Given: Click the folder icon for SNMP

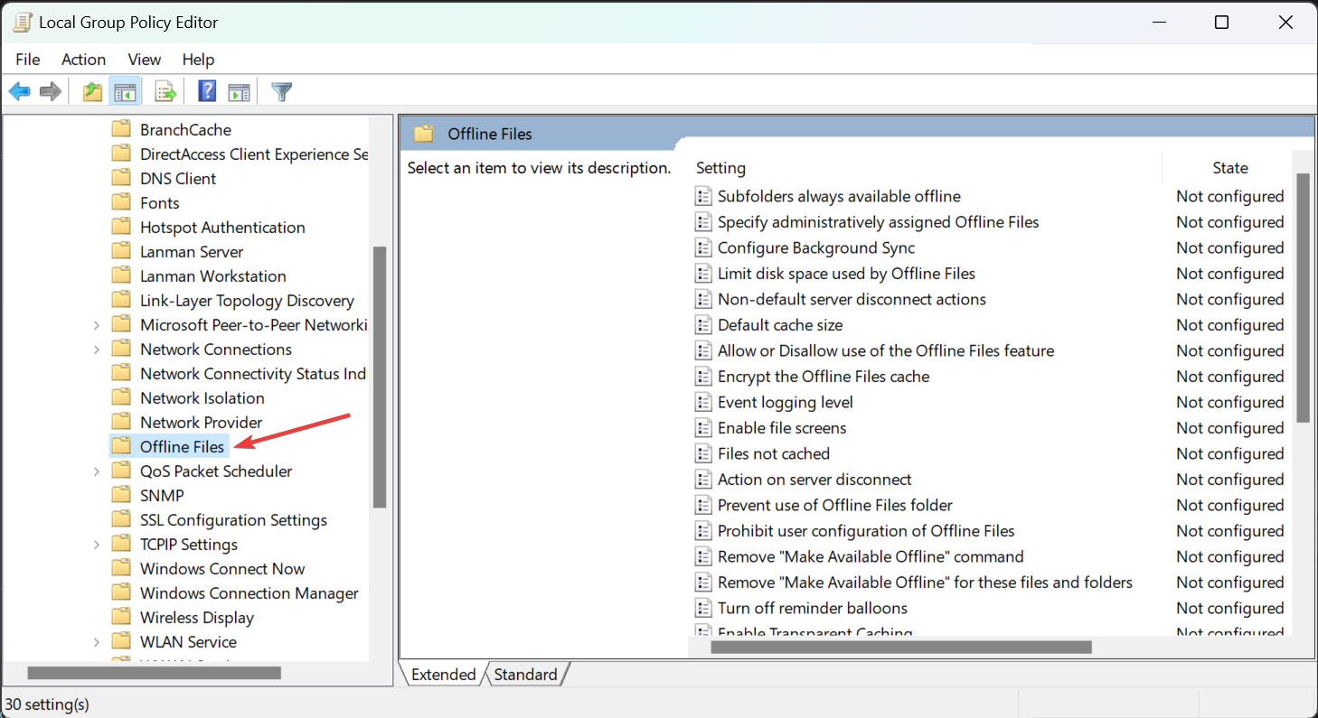Looking at the screenshot, I should (x=121, y=495).
